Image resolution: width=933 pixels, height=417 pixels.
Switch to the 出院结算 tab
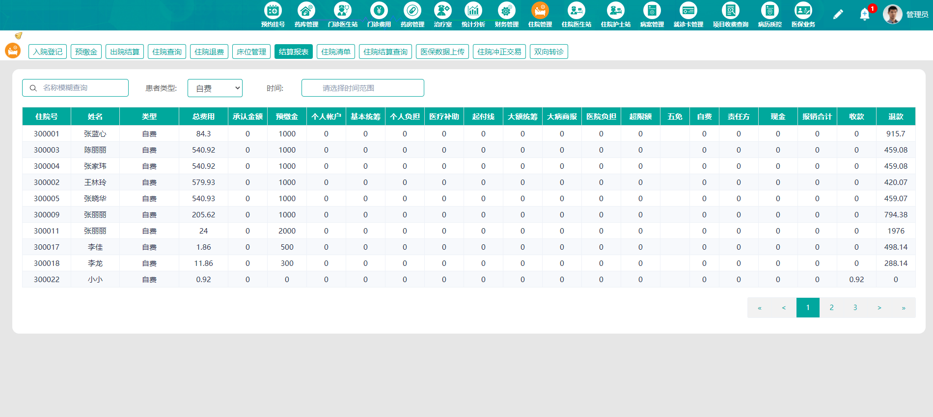(x=125, y=52)
